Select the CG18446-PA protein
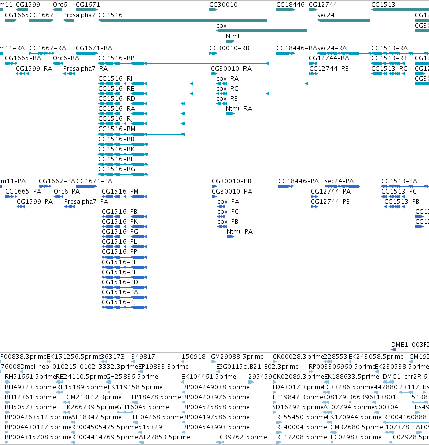Screen dimensions: 429x445 click(286, 186)
